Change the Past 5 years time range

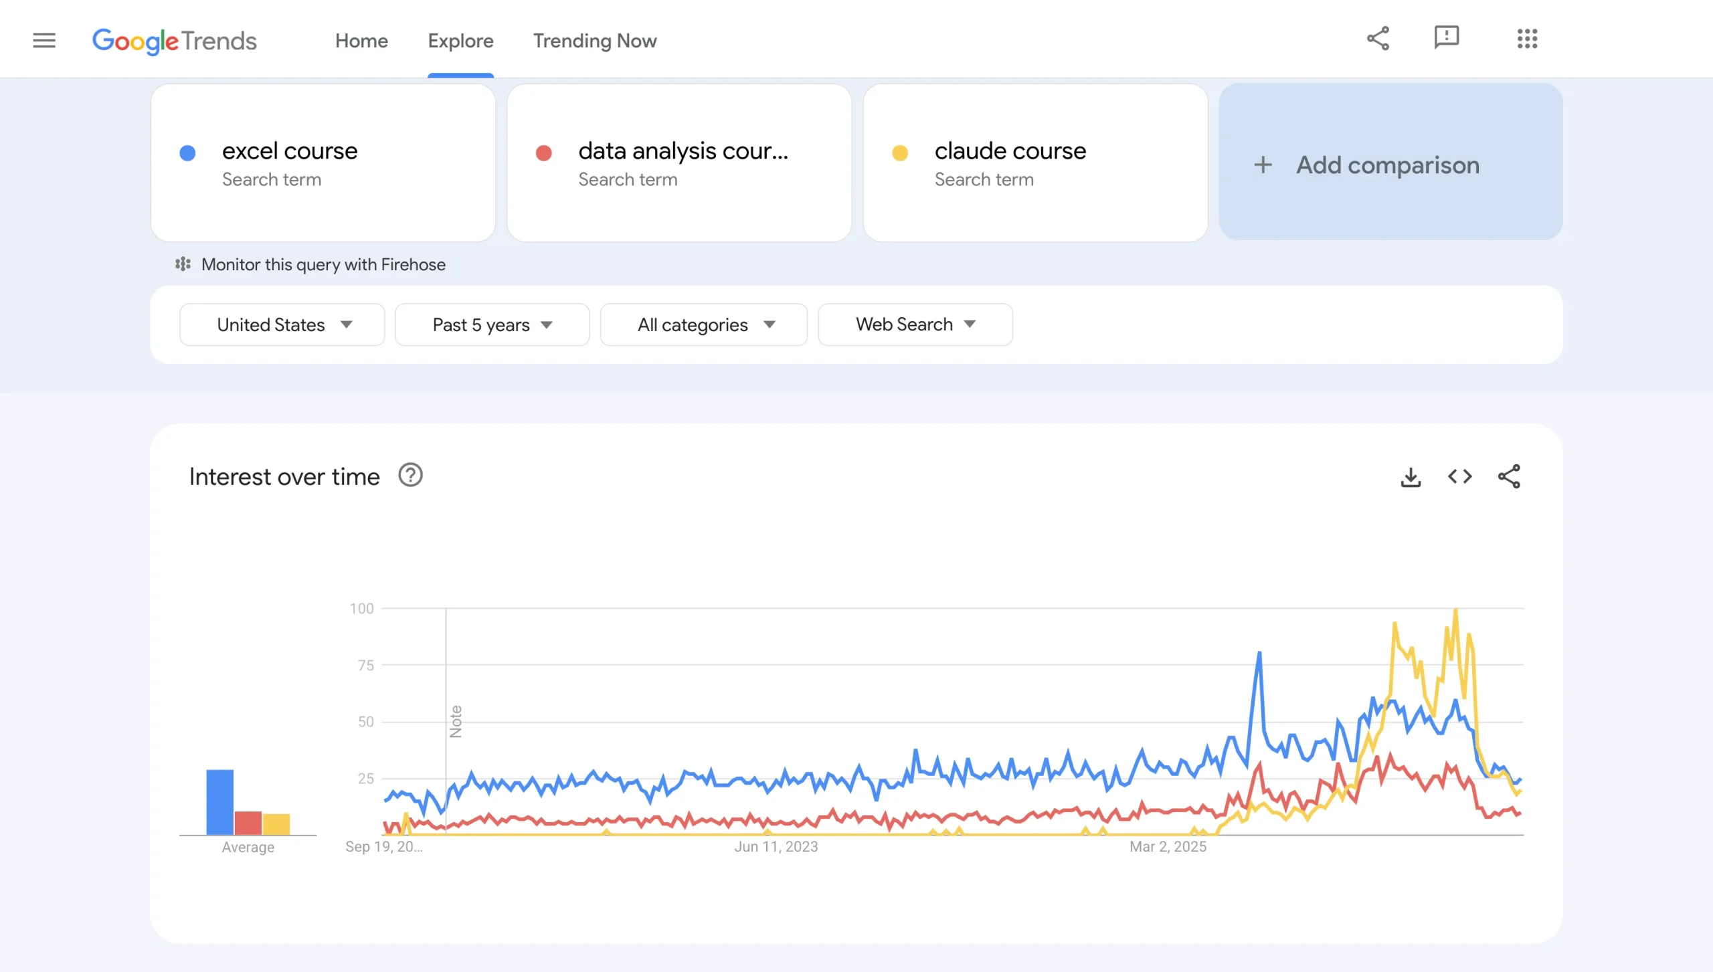coord(492,324)
